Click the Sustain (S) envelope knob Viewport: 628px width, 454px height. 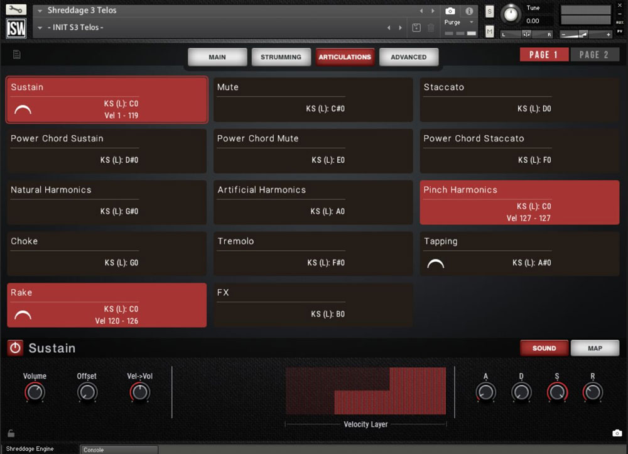[x=557, y=392]
